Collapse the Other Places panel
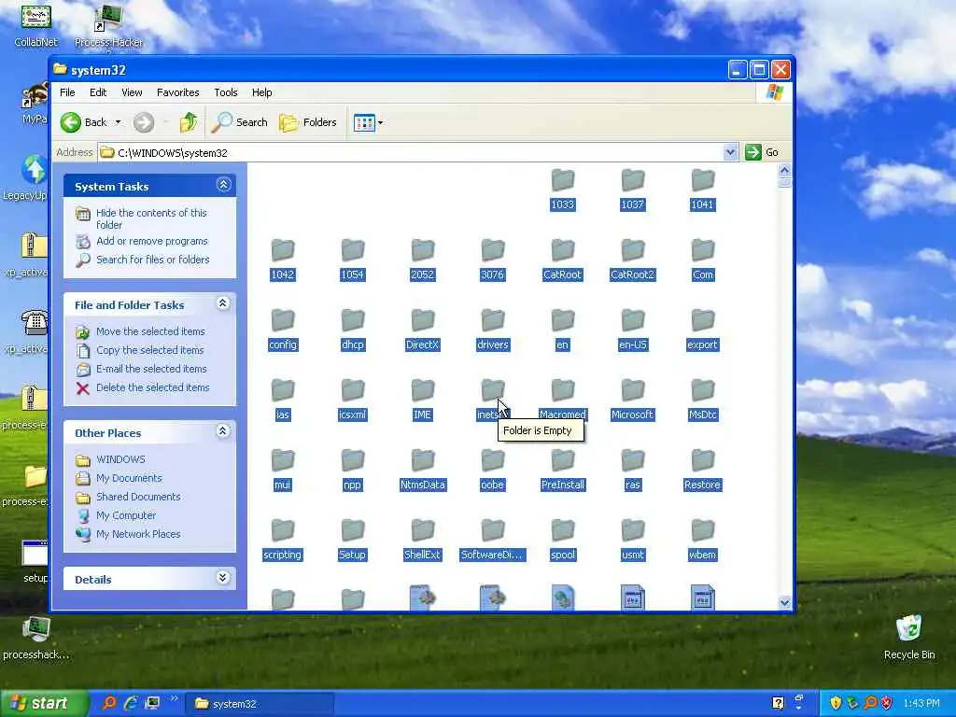Screen dimensions: 956x717 point(223,431)
